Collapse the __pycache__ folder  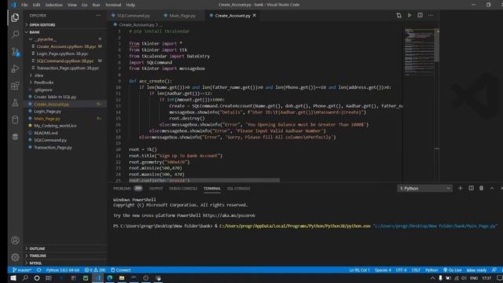click(45, 39)
